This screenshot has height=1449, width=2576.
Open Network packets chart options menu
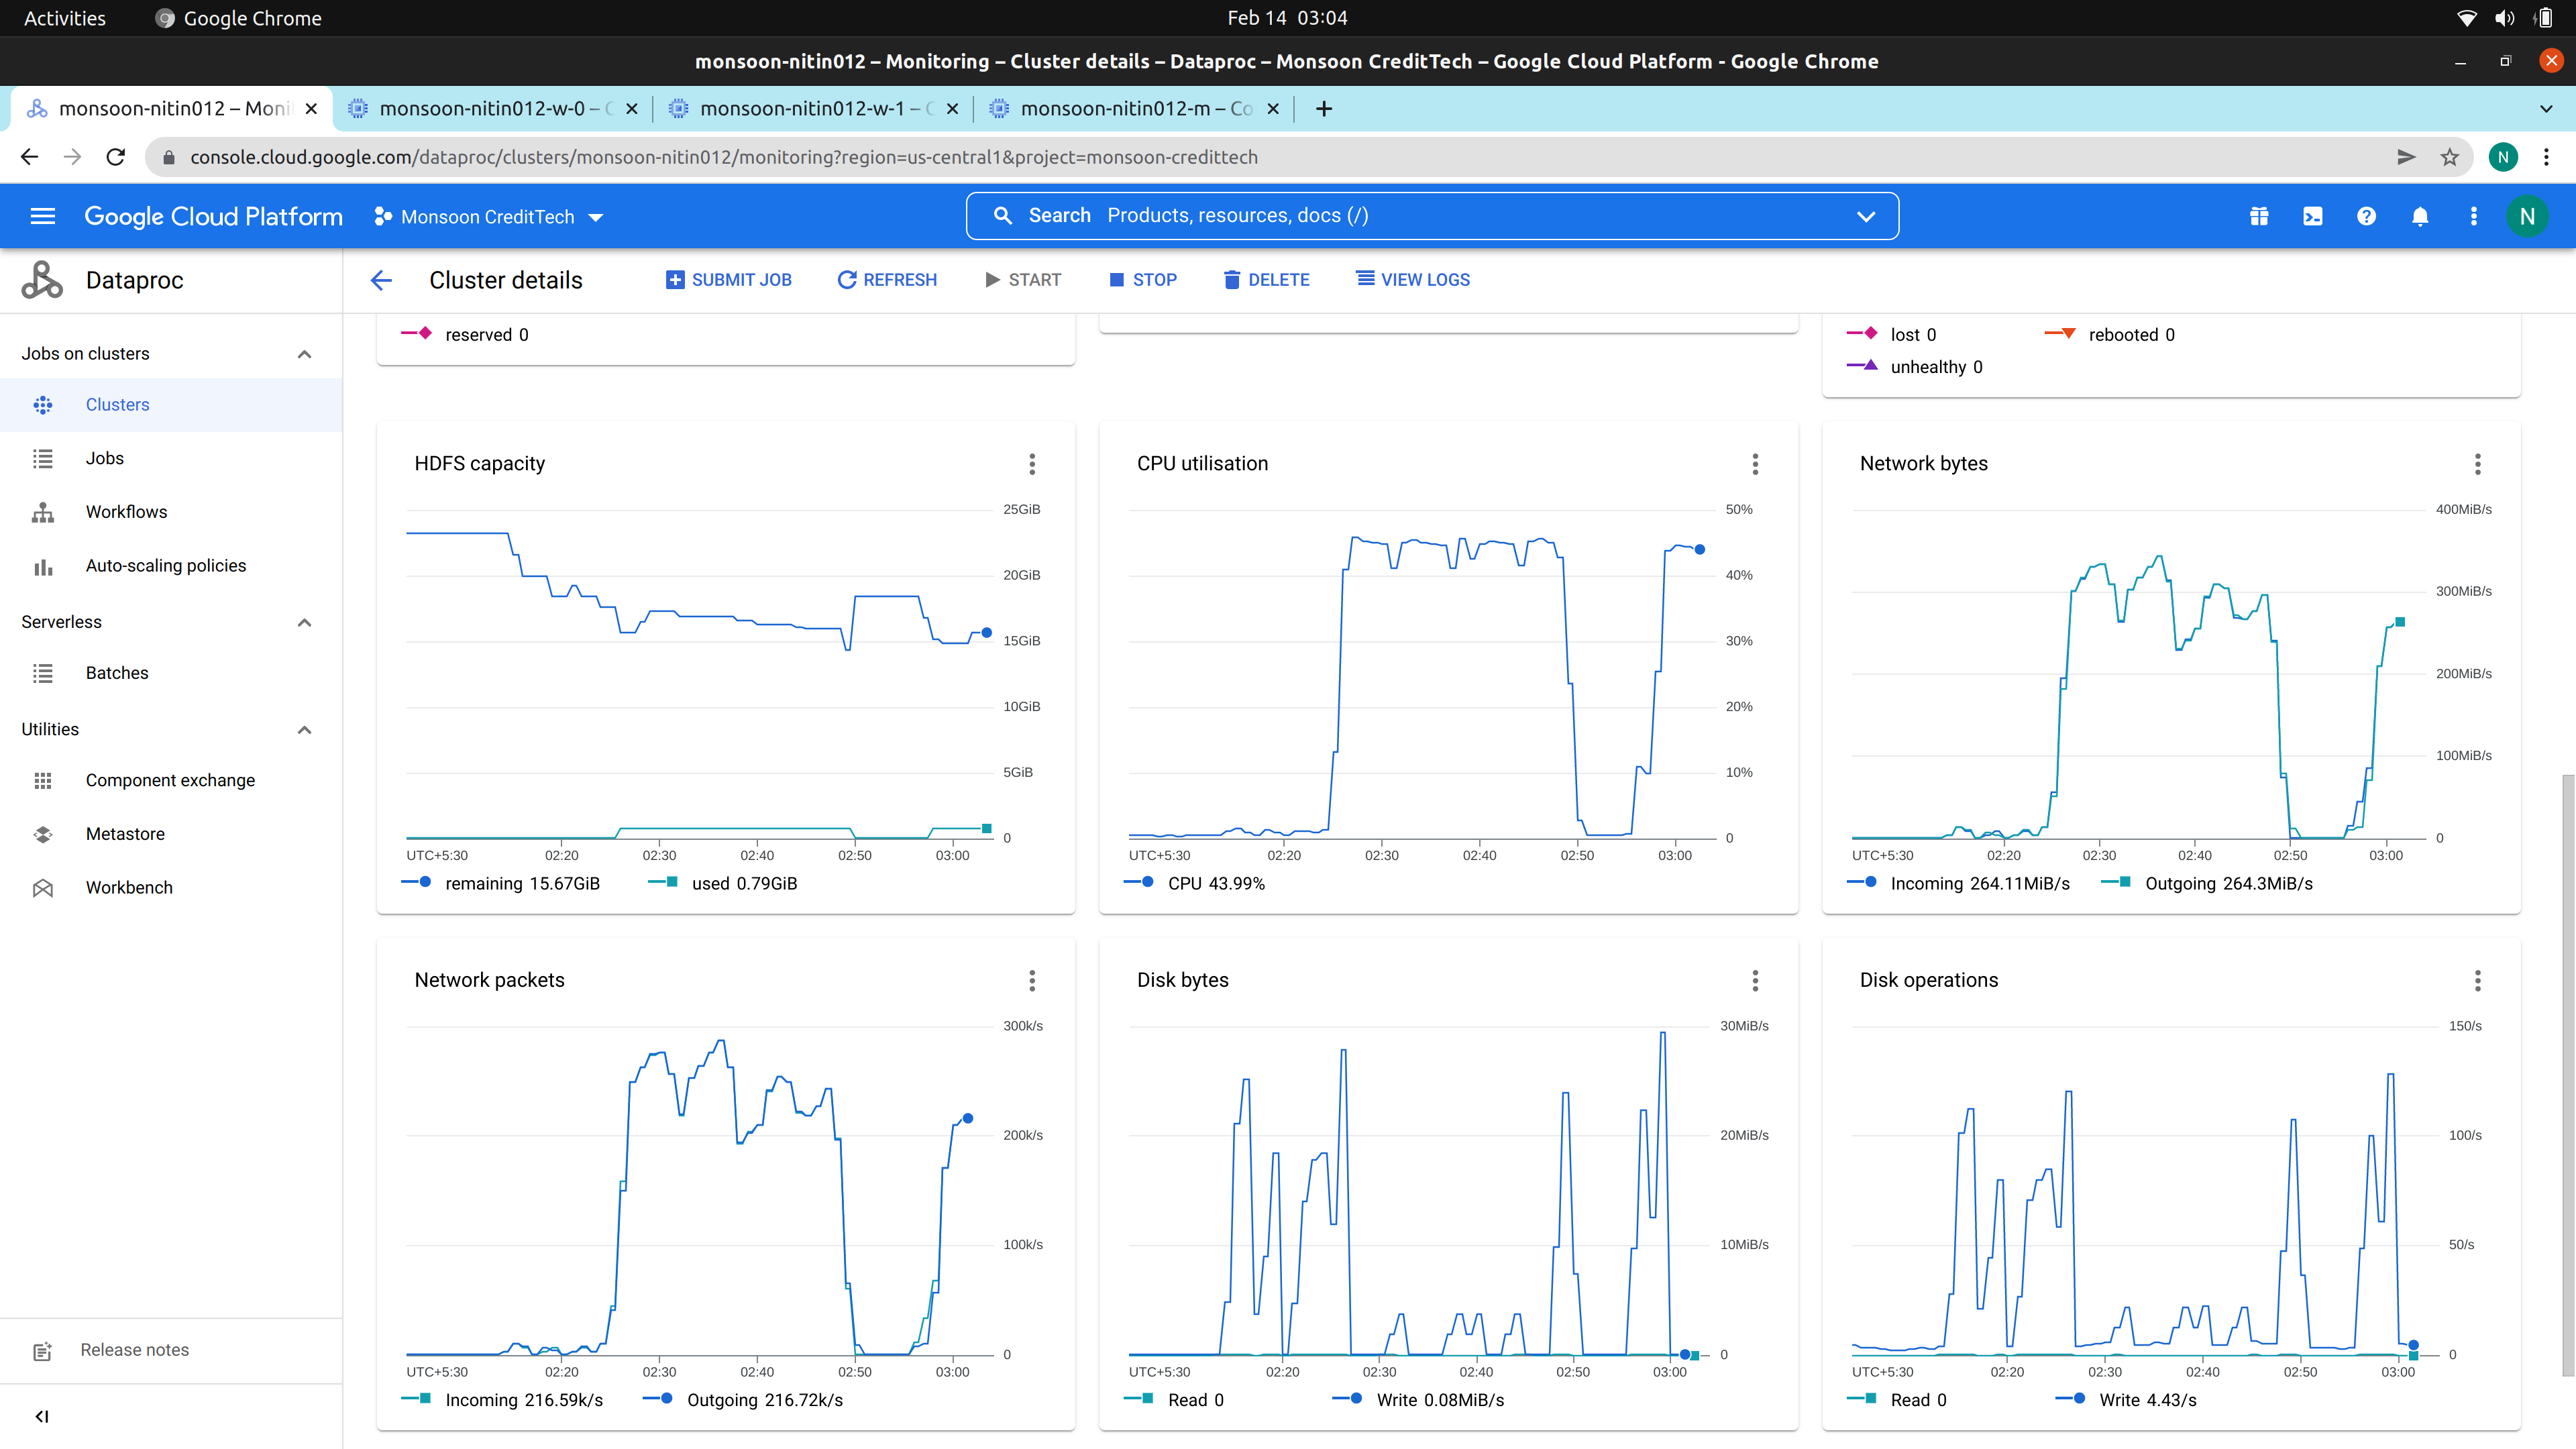click(x=1032, y=981)
